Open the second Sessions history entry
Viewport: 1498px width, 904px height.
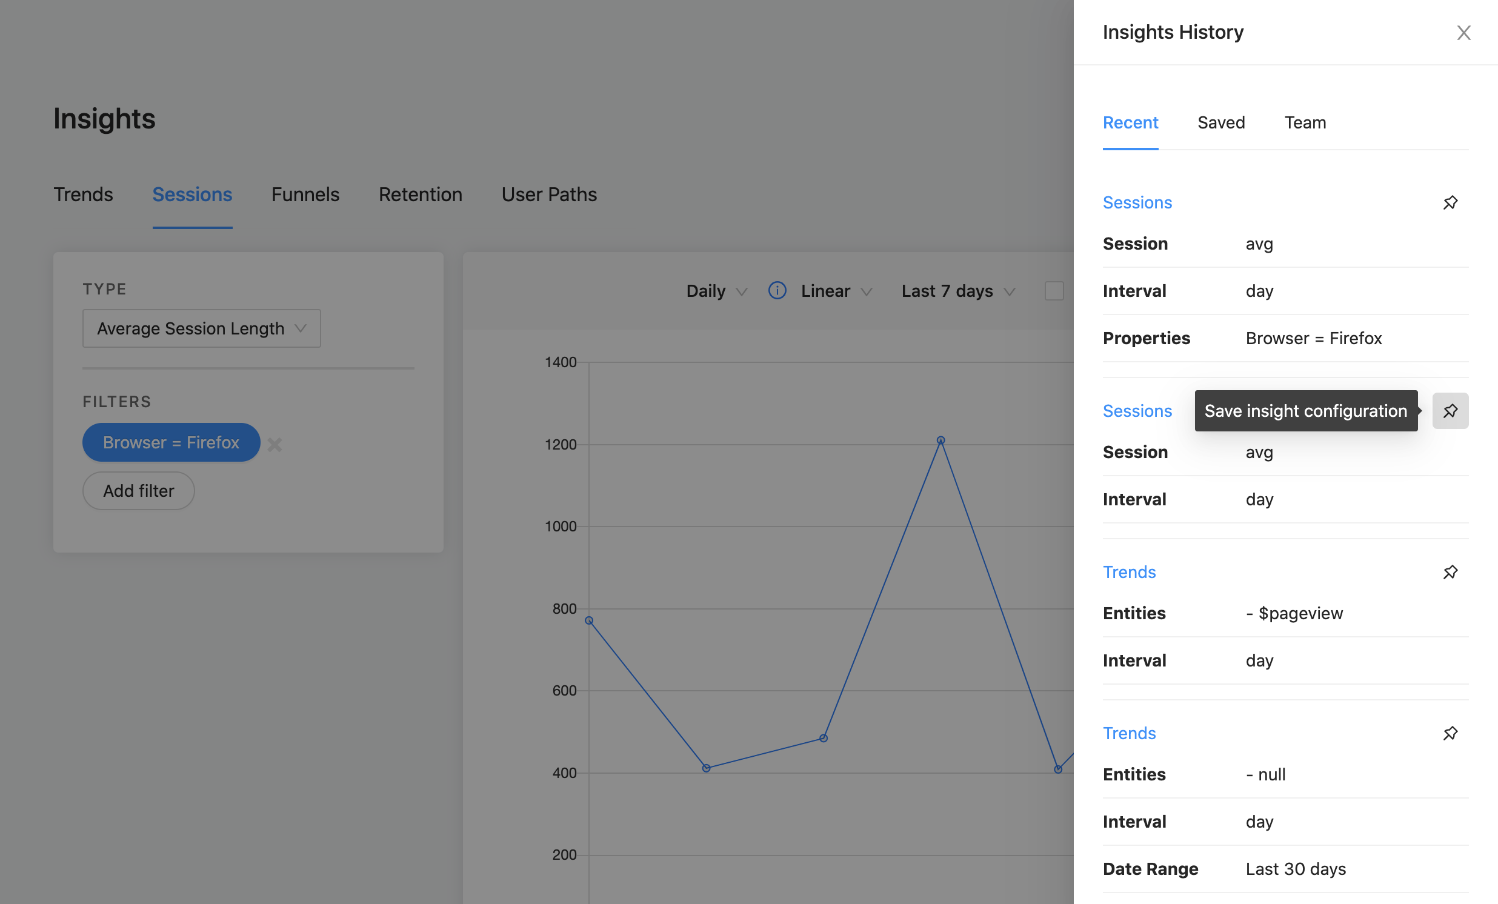(x=1137, y=410)
